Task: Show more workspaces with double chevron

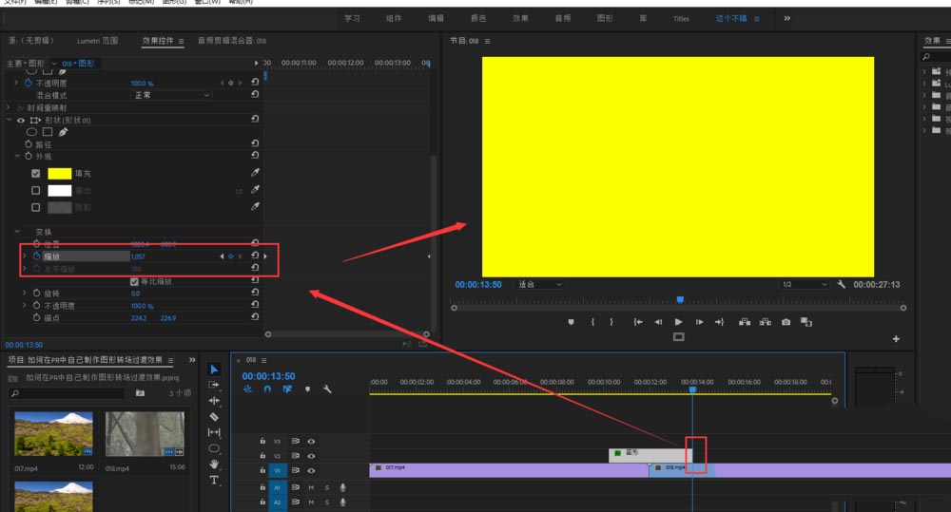Action: pyautogui.click(x=787, y=18)
